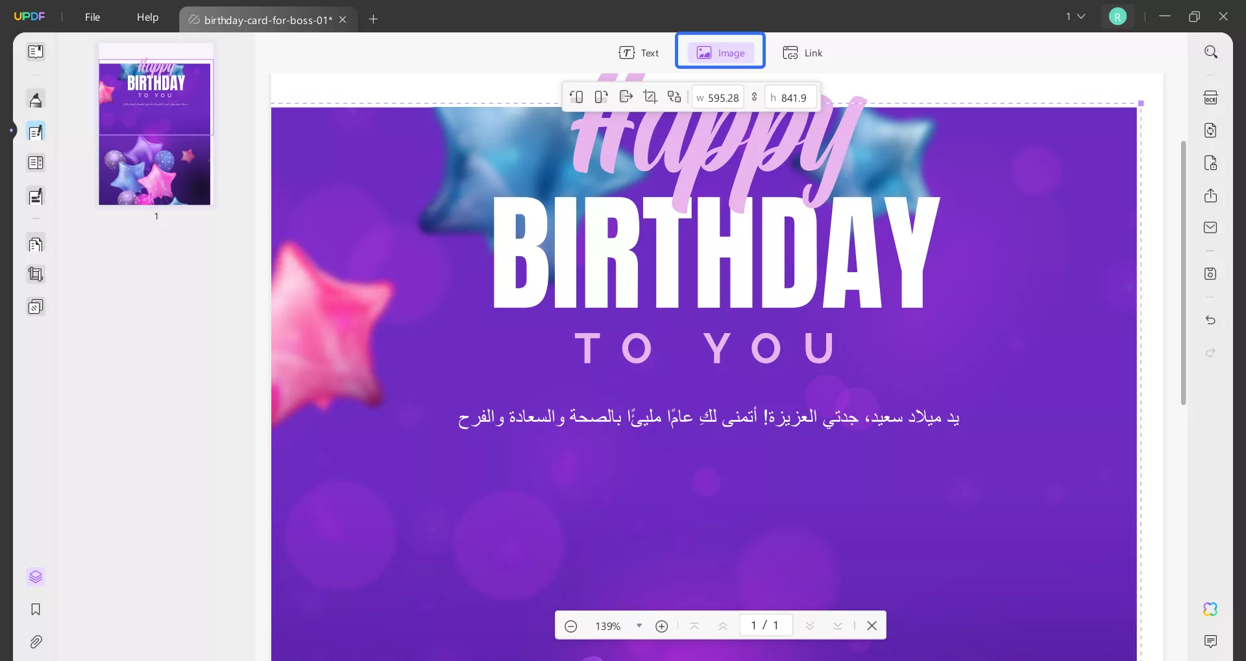Rotate the selected image right

(600, 97)
